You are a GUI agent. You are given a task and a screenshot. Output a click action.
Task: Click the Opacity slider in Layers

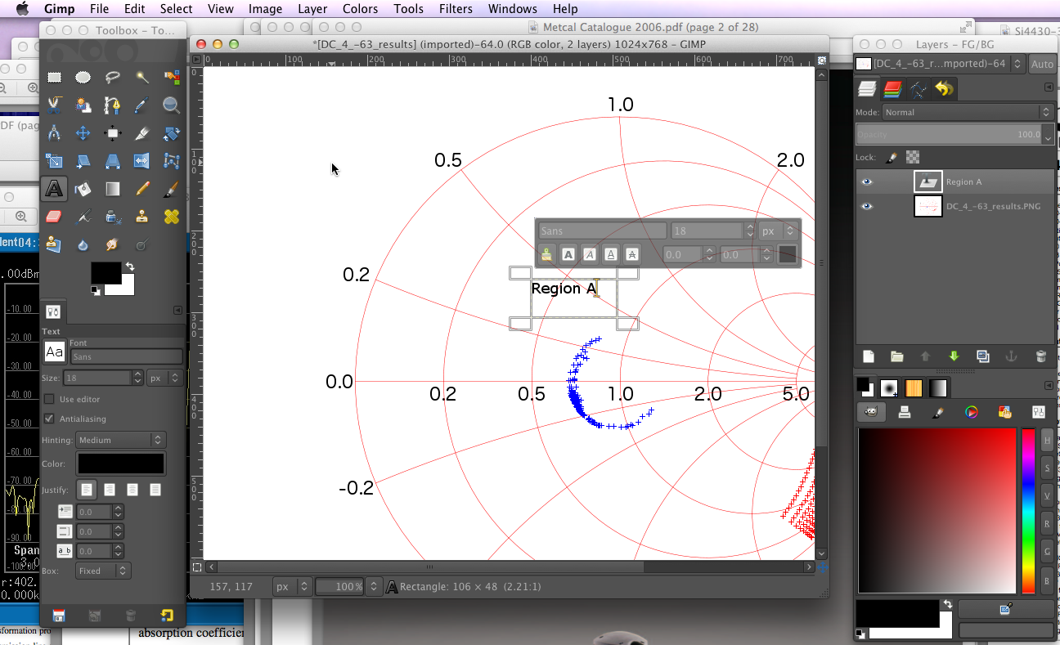[948, 134]
